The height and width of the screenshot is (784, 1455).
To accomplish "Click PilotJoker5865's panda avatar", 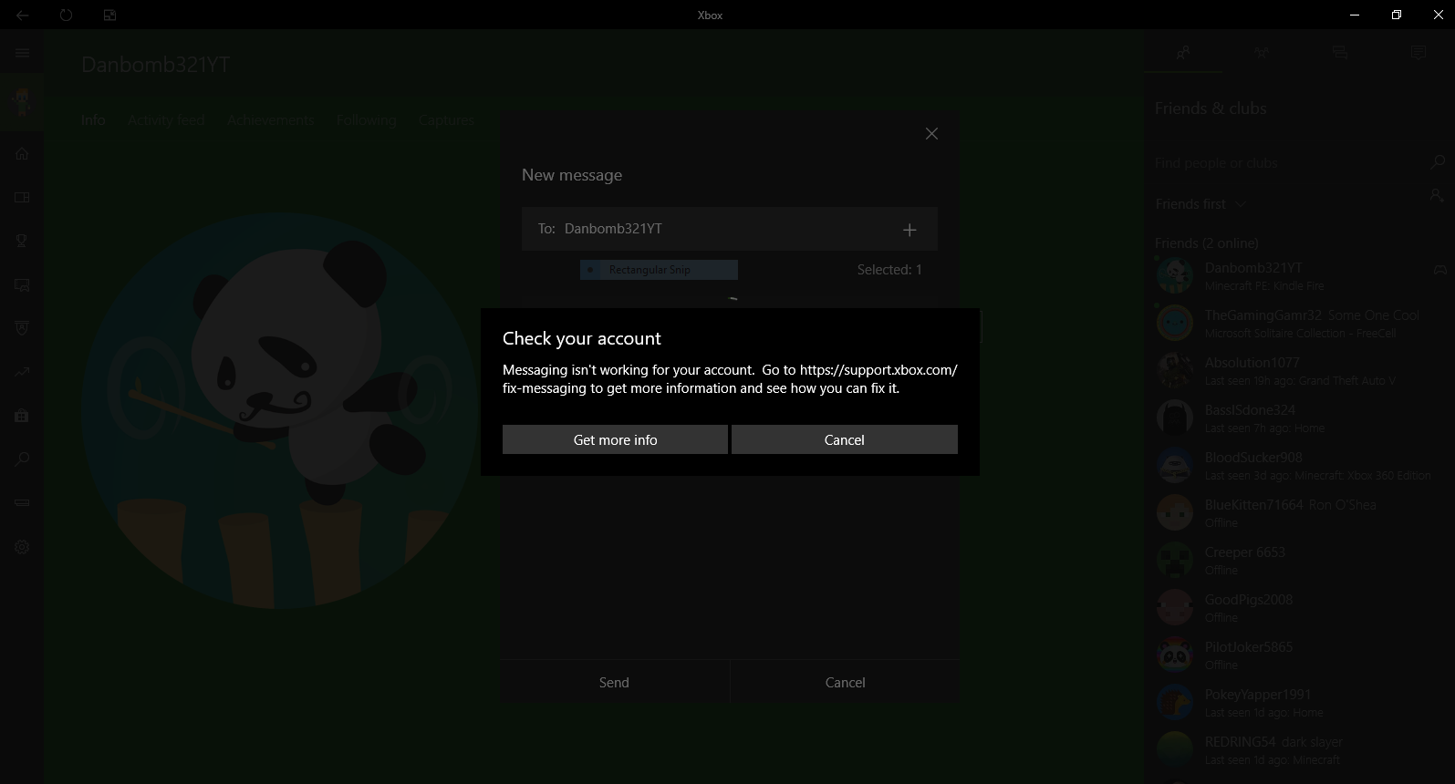I will (x=1175, y=655).
